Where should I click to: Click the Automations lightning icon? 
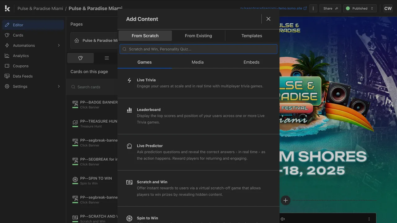click(x=7, y=45)
